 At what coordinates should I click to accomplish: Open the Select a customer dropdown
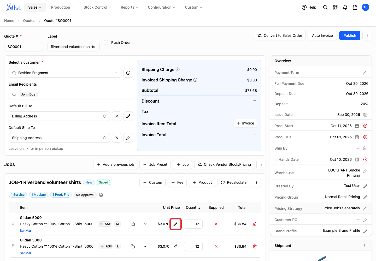[65, 73]
